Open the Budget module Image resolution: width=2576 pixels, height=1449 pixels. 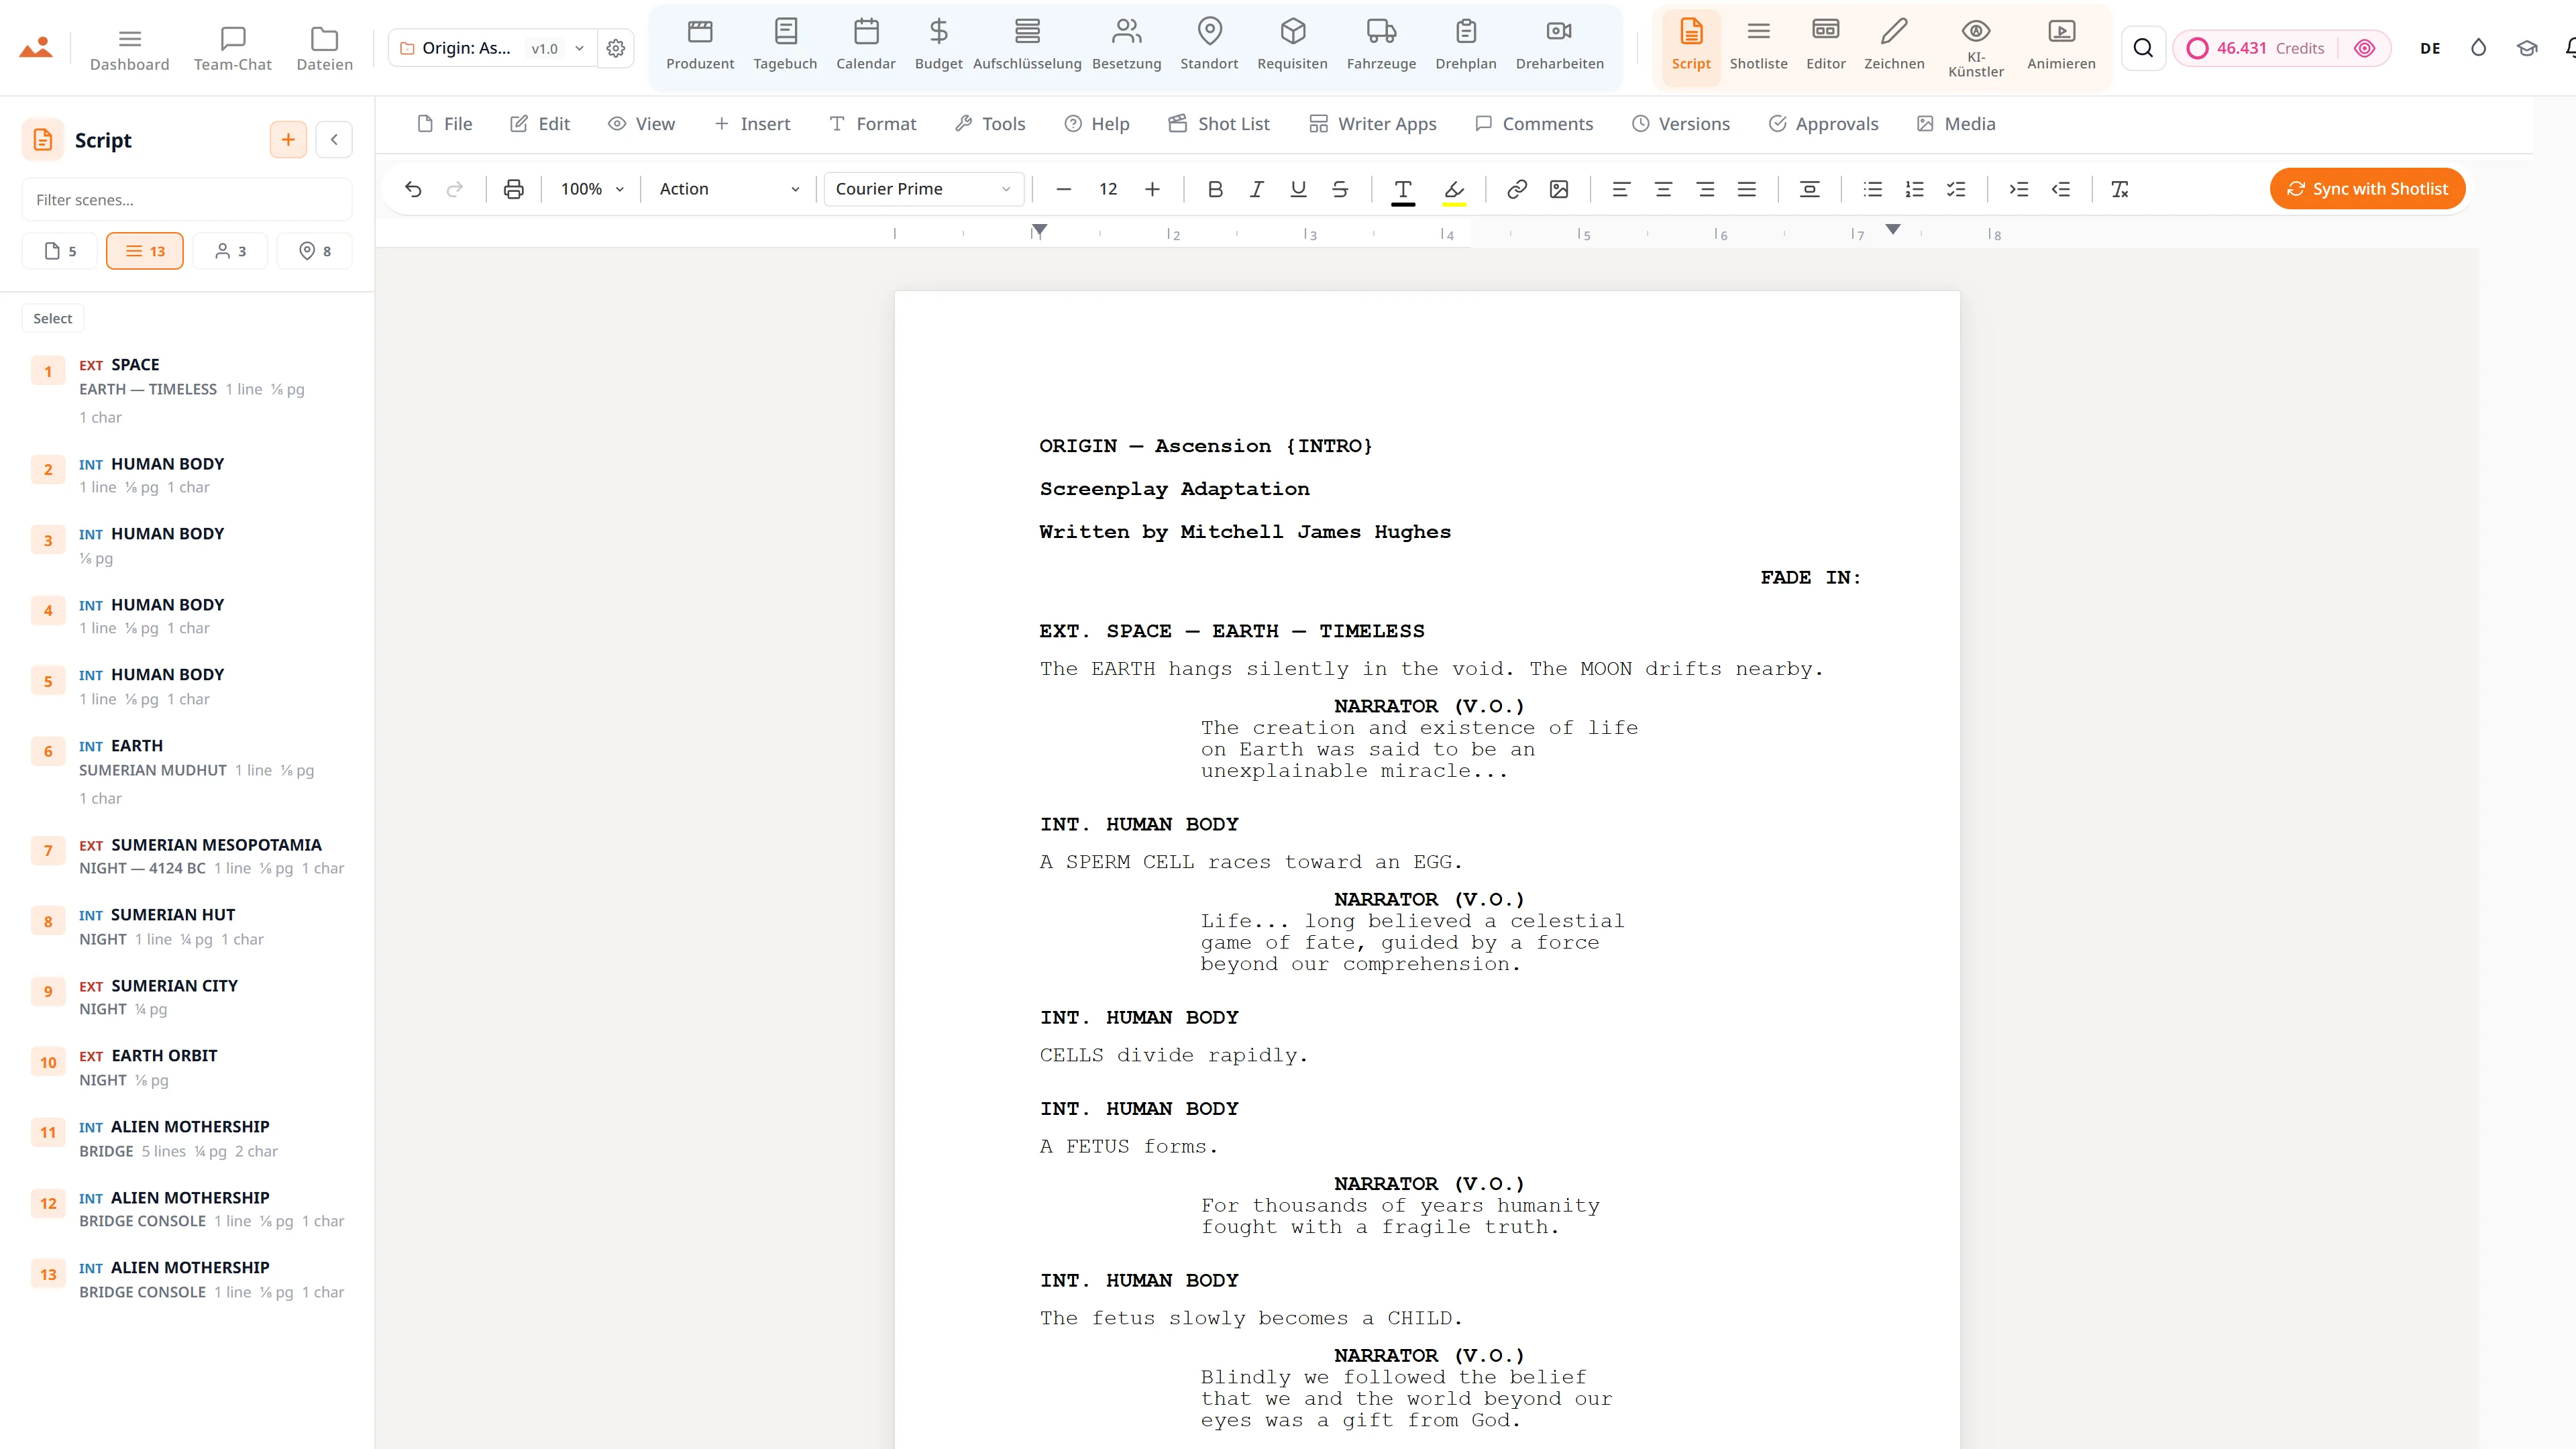[938, 45]
